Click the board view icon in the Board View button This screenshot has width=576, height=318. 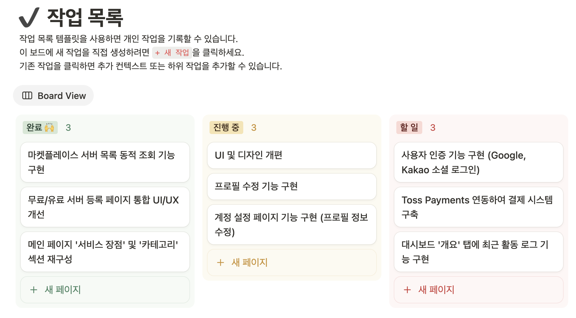click(x=27, y=95)
